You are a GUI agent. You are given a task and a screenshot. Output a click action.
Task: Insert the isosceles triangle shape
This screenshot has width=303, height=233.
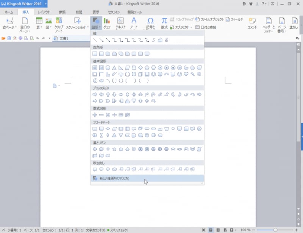[x=114, y=68]
